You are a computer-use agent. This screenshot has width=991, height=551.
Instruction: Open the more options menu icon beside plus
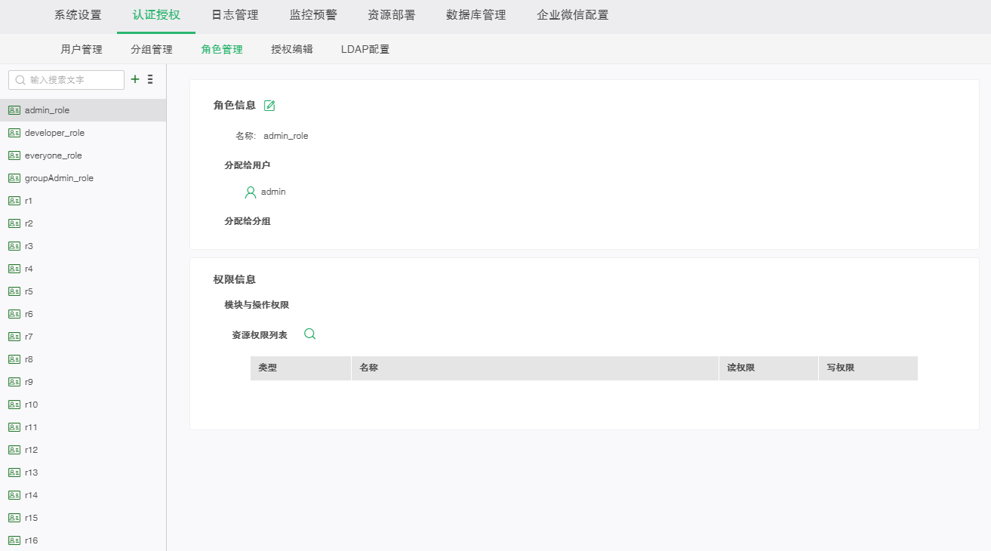pyautogui.click(x=150, y=79)
